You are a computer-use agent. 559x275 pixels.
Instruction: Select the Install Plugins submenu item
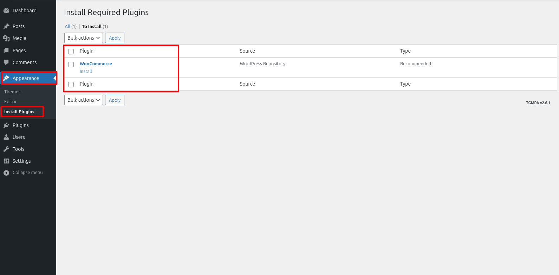(x=19, y=112)
